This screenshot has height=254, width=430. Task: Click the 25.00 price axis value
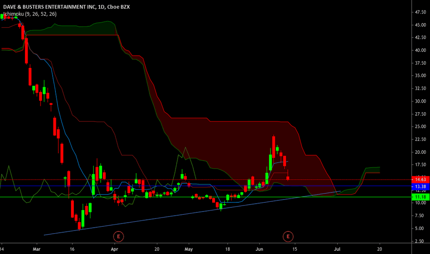click(x=420, y=127)
